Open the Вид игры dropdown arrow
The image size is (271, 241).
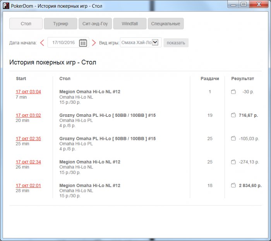[155, 42]
